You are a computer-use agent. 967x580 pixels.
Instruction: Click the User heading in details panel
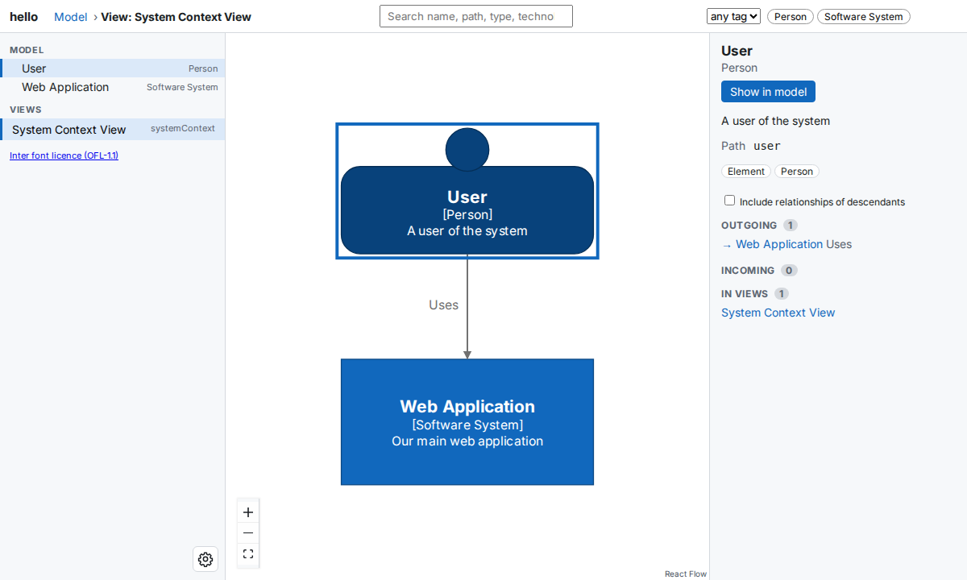point(737,51)
